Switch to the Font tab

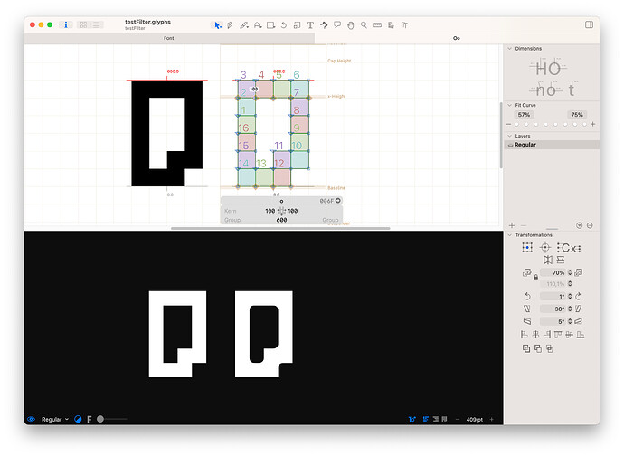coord(169,39)
